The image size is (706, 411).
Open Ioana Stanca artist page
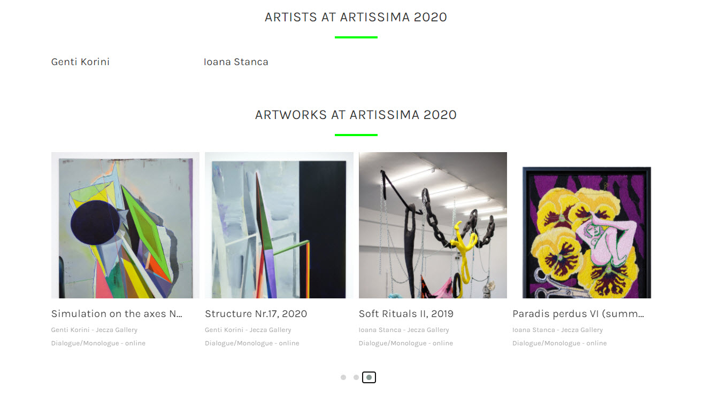click(x=236, y=62)
